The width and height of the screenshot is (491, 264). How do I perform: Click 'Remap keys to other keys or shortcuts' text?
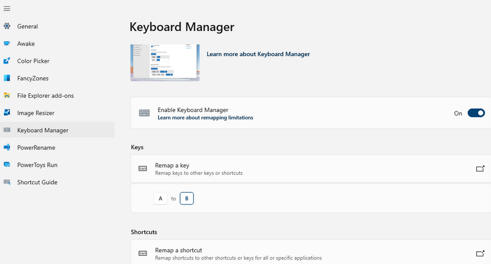pyautogui.click(x=199, y=173)
